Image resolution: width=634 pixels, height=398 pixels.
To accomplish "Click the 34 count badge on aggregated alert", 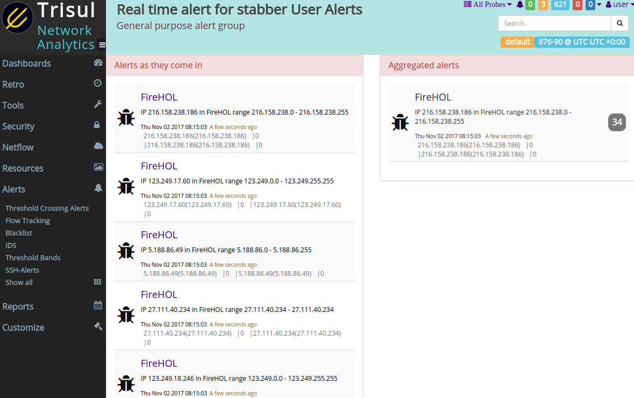I will pyautogui.click(x=617, y=122).
